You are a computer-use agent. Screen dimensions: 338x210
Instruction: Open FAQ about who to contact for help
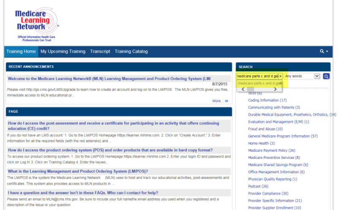[83, 193]
